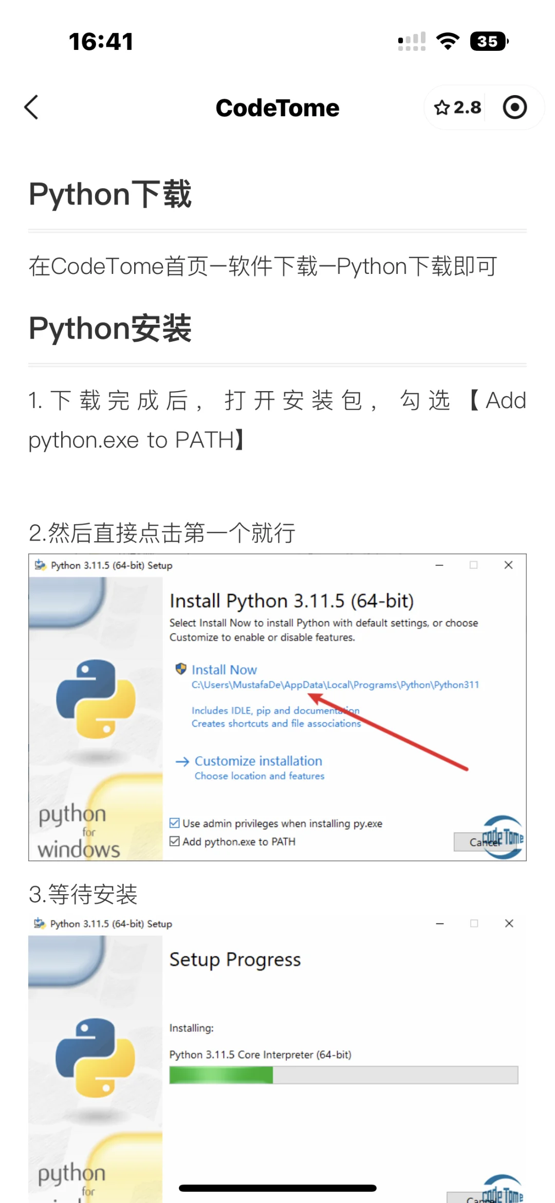Go back with the left chevron arrow
This screenshot has height=1203, width=555.
pos(31,107)
